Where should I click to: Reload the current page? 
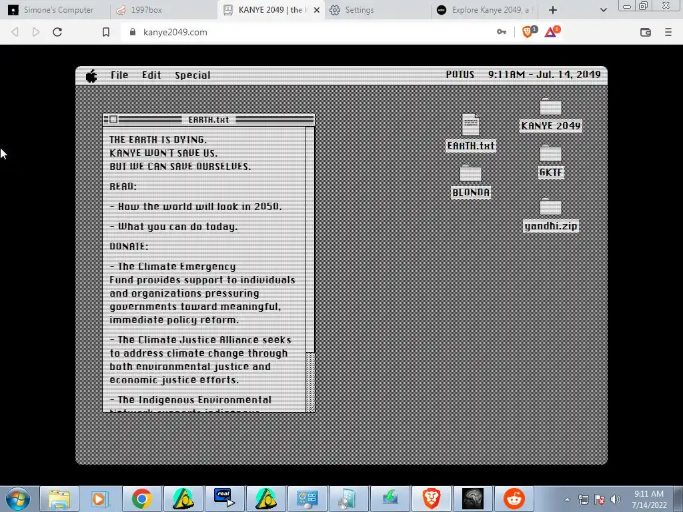pos(57,32)
